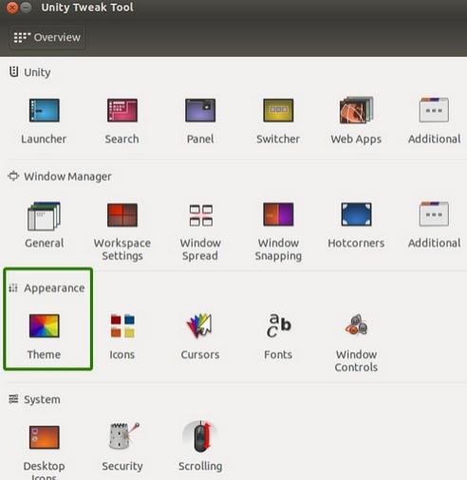This screenshot has height=480, width=467.
Task: Open the Switcher settings icon
Action: click(x=278, y=110)
